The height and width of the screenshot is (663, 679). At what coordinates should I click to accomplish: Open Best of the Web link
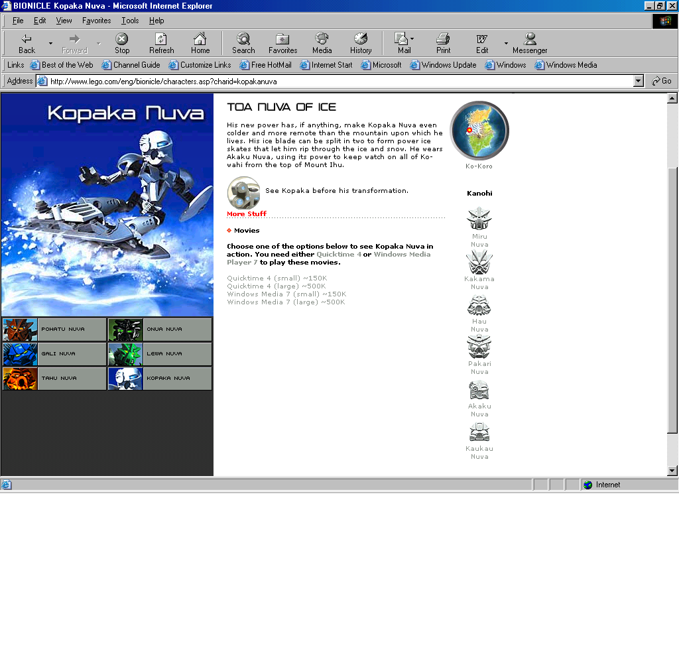click(x=62, y=65)
